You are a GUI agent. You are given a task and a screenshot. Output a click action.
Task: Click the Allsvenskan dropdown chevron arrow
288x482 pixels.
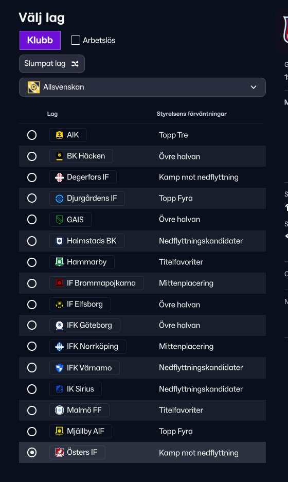pyautogui.click(x=254, y=87)
